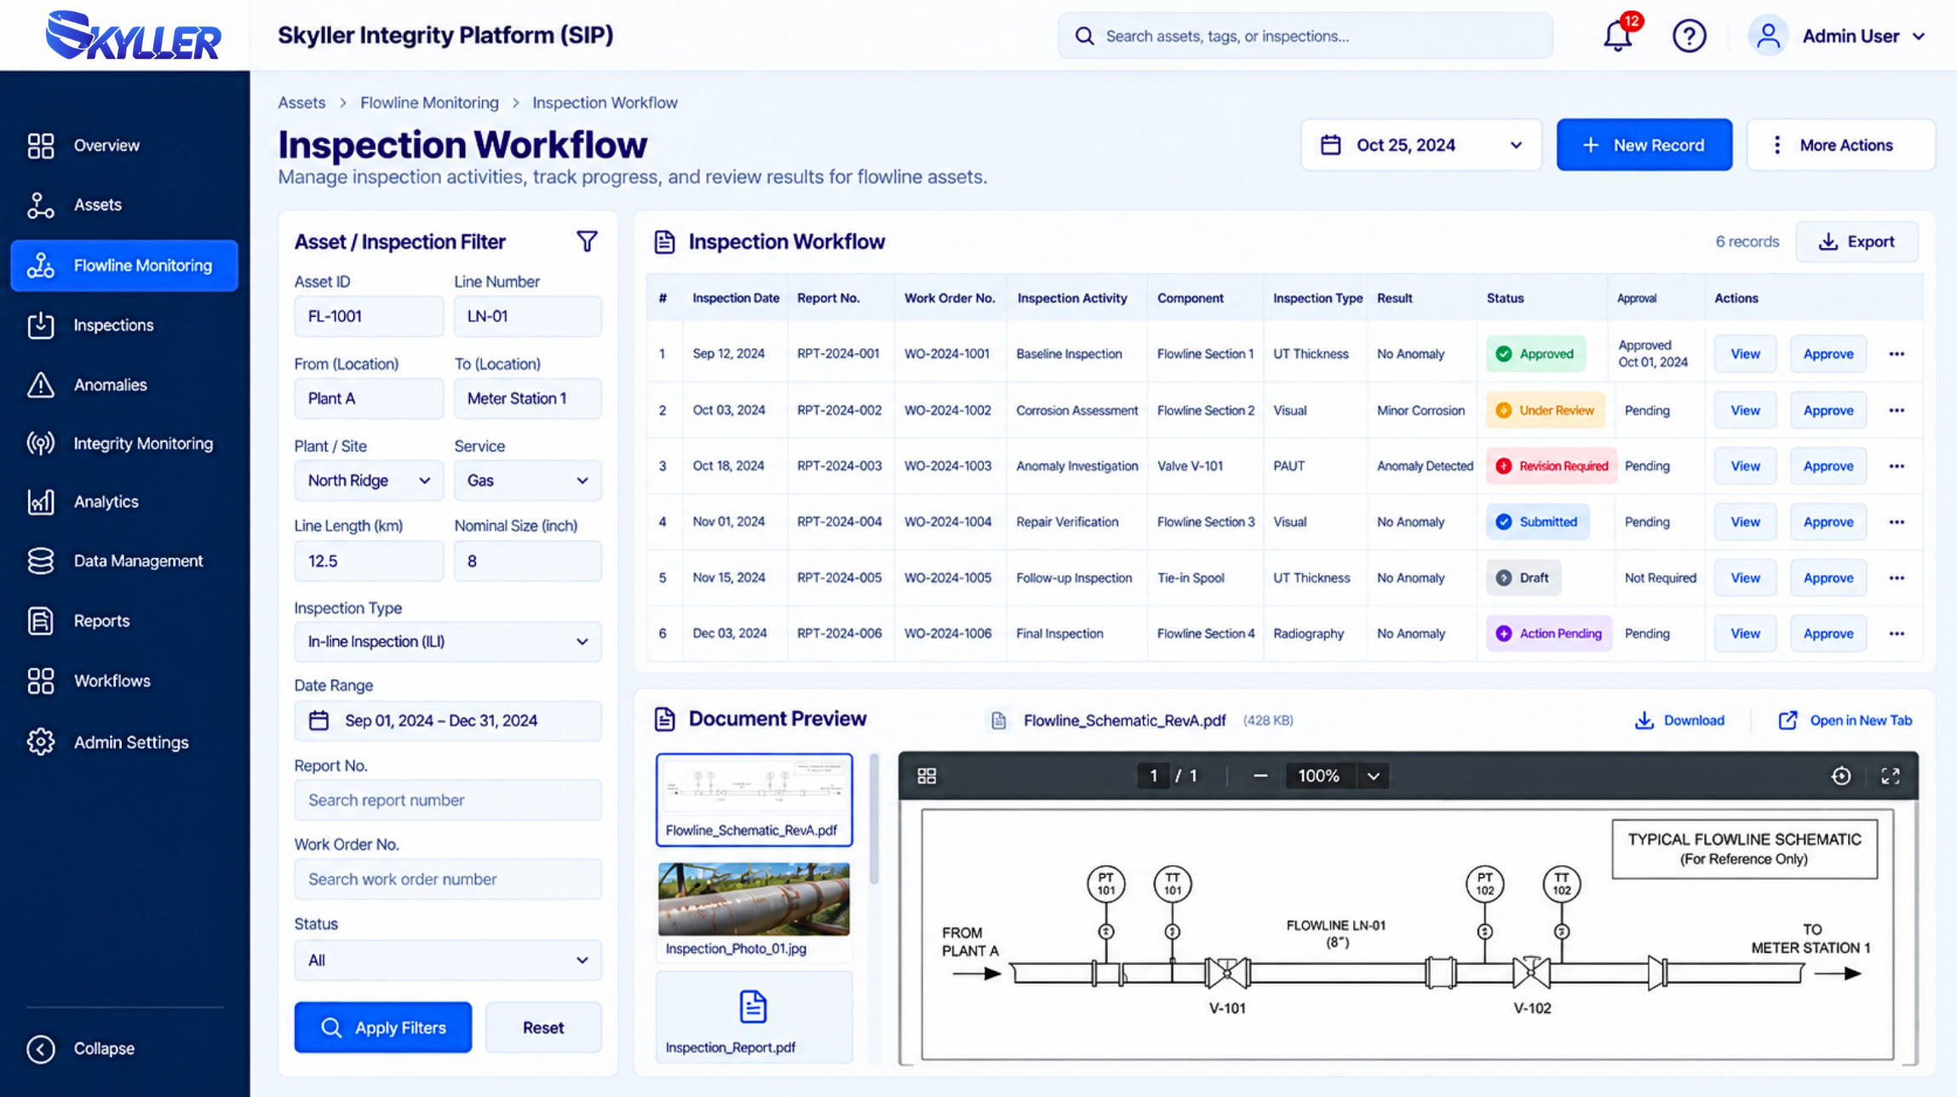Screen dimensions: 1957x1097
Task: Enter fullscreen in PDF viewer
Action: [x=1891, y=776]
